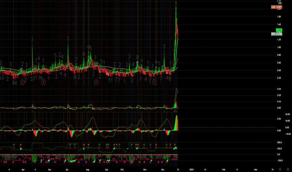Click the 1.60 price scale label

click(x=279, y=24)
